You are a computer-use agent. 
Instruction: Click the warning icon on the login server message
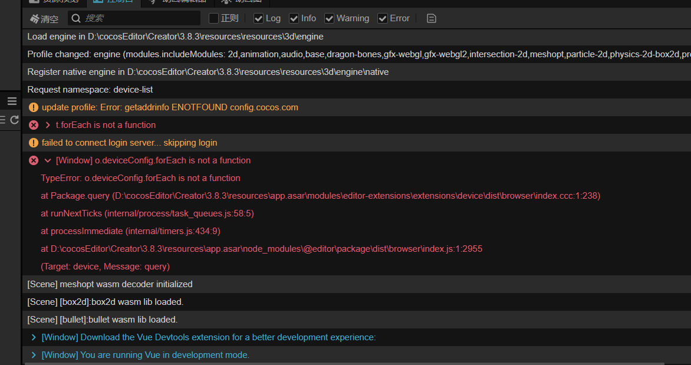pos(33,143)
